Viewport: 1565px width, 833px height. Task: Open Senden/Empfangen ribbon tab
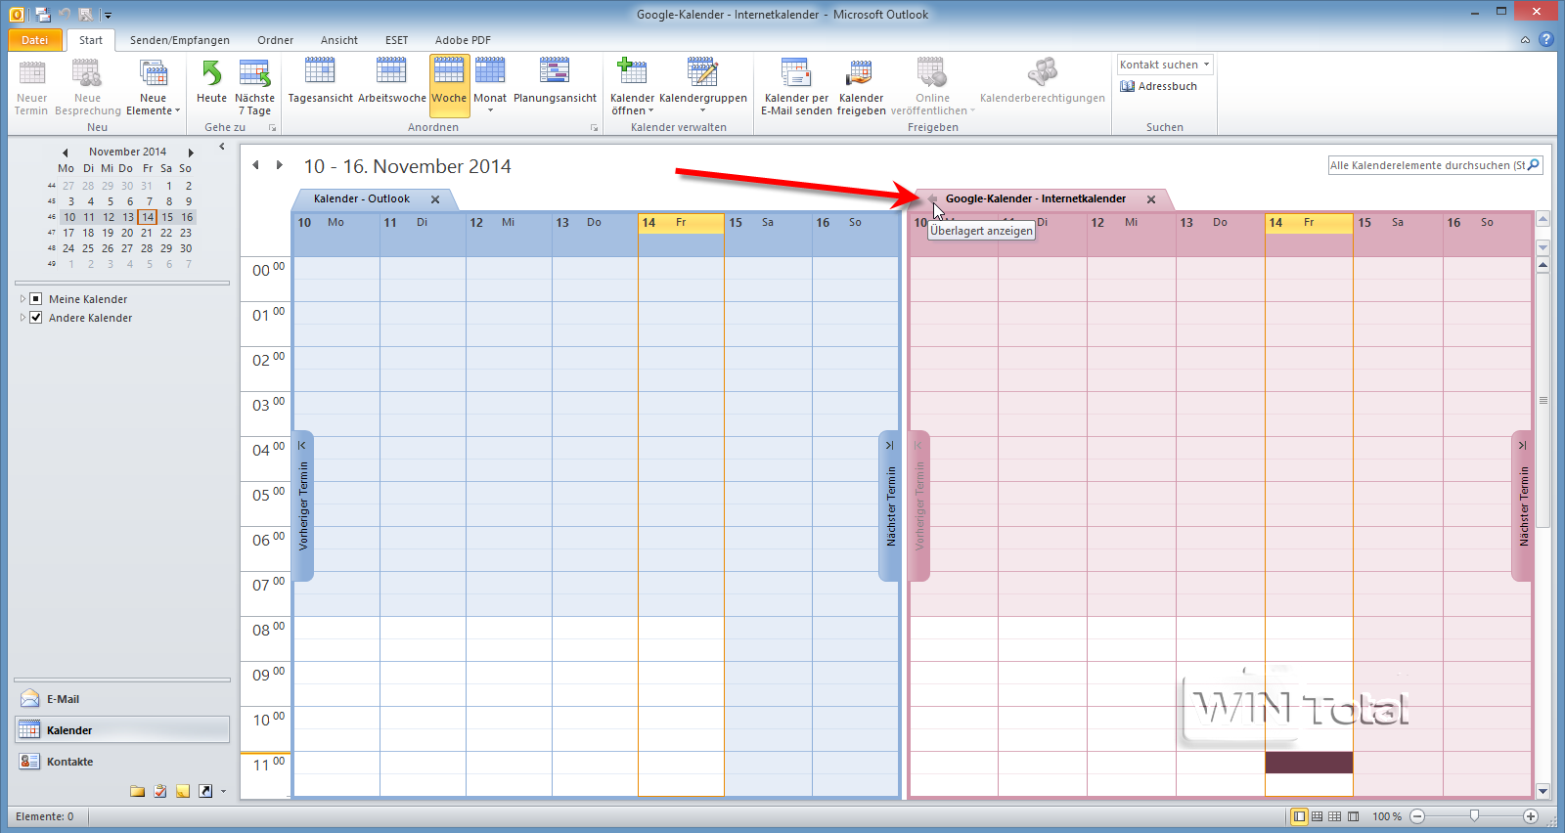point(180,40)
